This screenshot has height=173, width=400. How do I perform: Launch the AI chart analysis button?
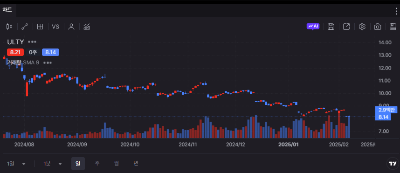[313, 26]
